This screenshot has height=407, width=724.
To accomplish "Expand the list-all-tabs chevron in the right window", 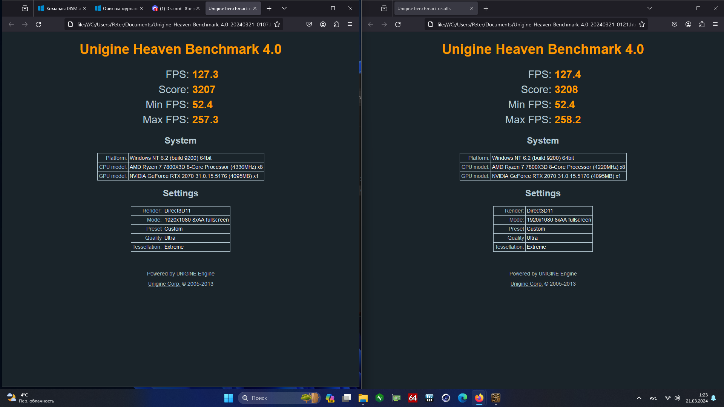I will (x=650, y=8).
